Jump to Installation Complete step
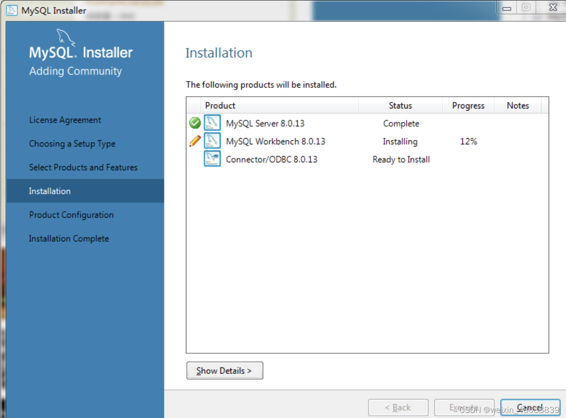Viewport: 566px width, 418px height. click(x=69, y=239)
